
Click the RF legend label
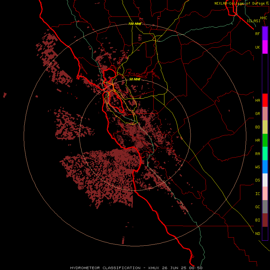pos(257,34)
